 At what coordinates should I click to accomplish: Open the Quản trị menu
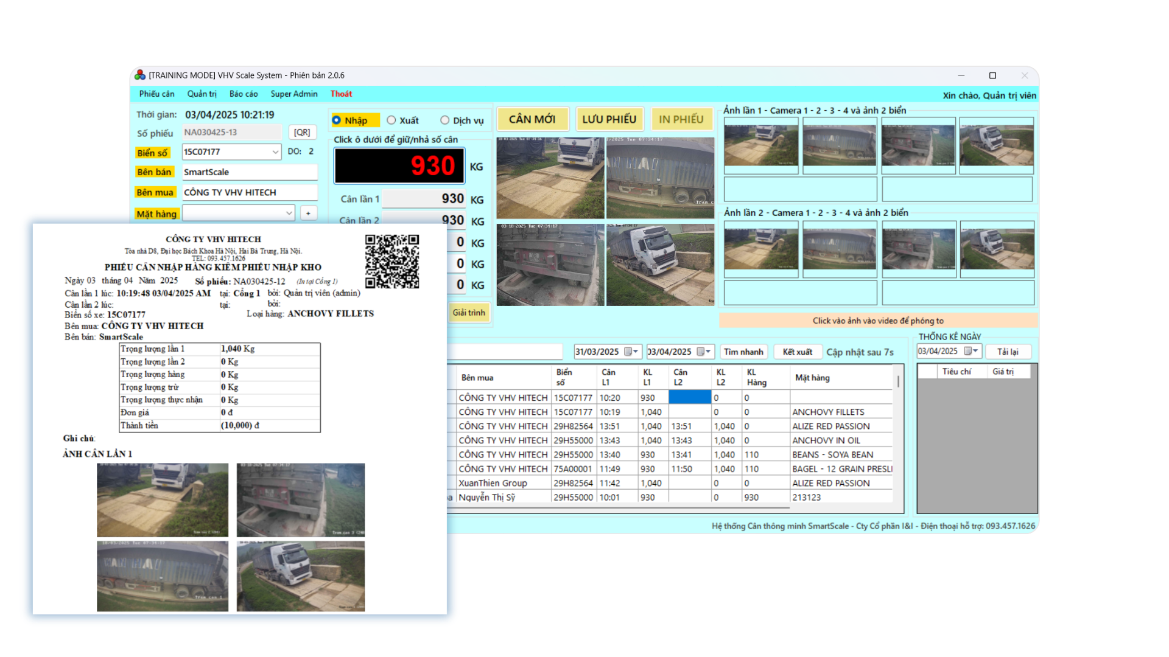click(202, 94)
